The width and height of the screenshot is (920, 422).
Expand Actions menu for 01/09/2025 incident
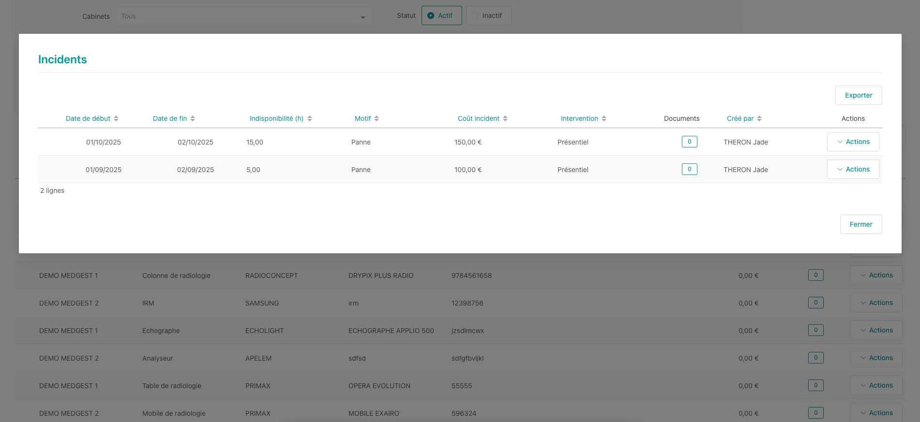(853, 169)
